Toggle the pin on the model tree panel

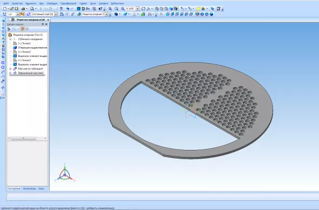point(43,24)
